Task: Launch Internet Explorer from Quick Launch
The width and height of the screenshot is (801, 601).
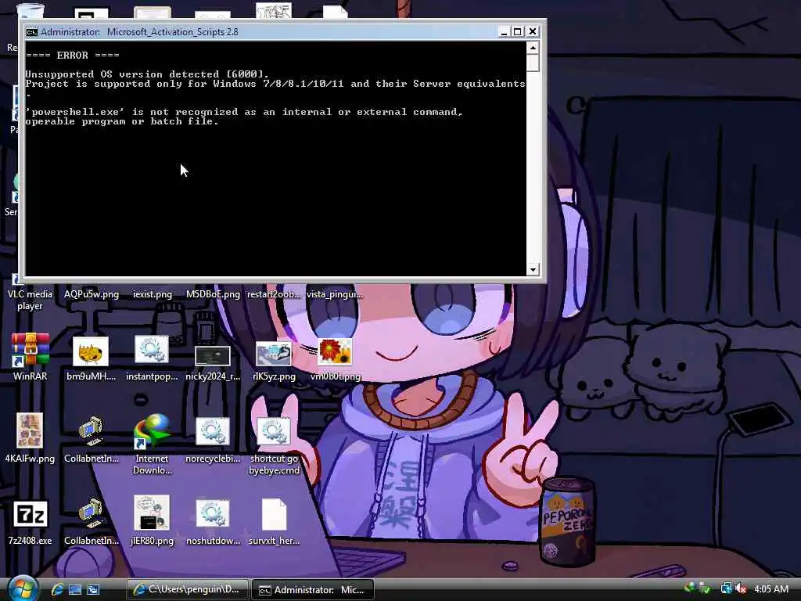Action: coord(56,589)
